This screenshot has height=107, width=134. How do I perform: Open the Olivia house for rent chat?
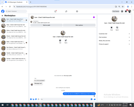14,31
